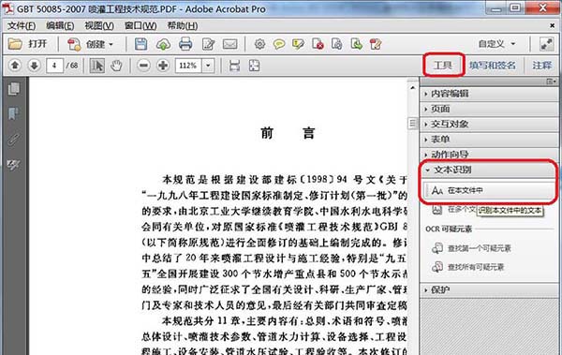Save the file with the floppy icon
562x355 pixels.
(x=140, y=44)
